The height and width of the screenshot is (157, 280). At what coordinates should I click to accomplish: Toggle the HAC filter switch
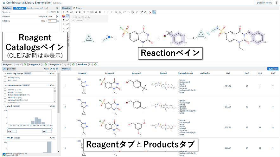(51, 138)
